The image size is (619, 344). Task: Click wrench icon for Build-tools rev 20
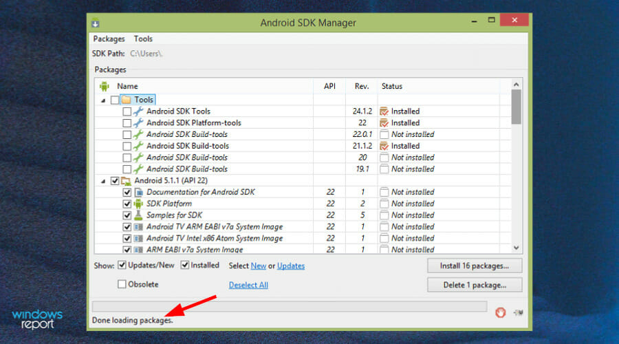(x=138, y=158)
